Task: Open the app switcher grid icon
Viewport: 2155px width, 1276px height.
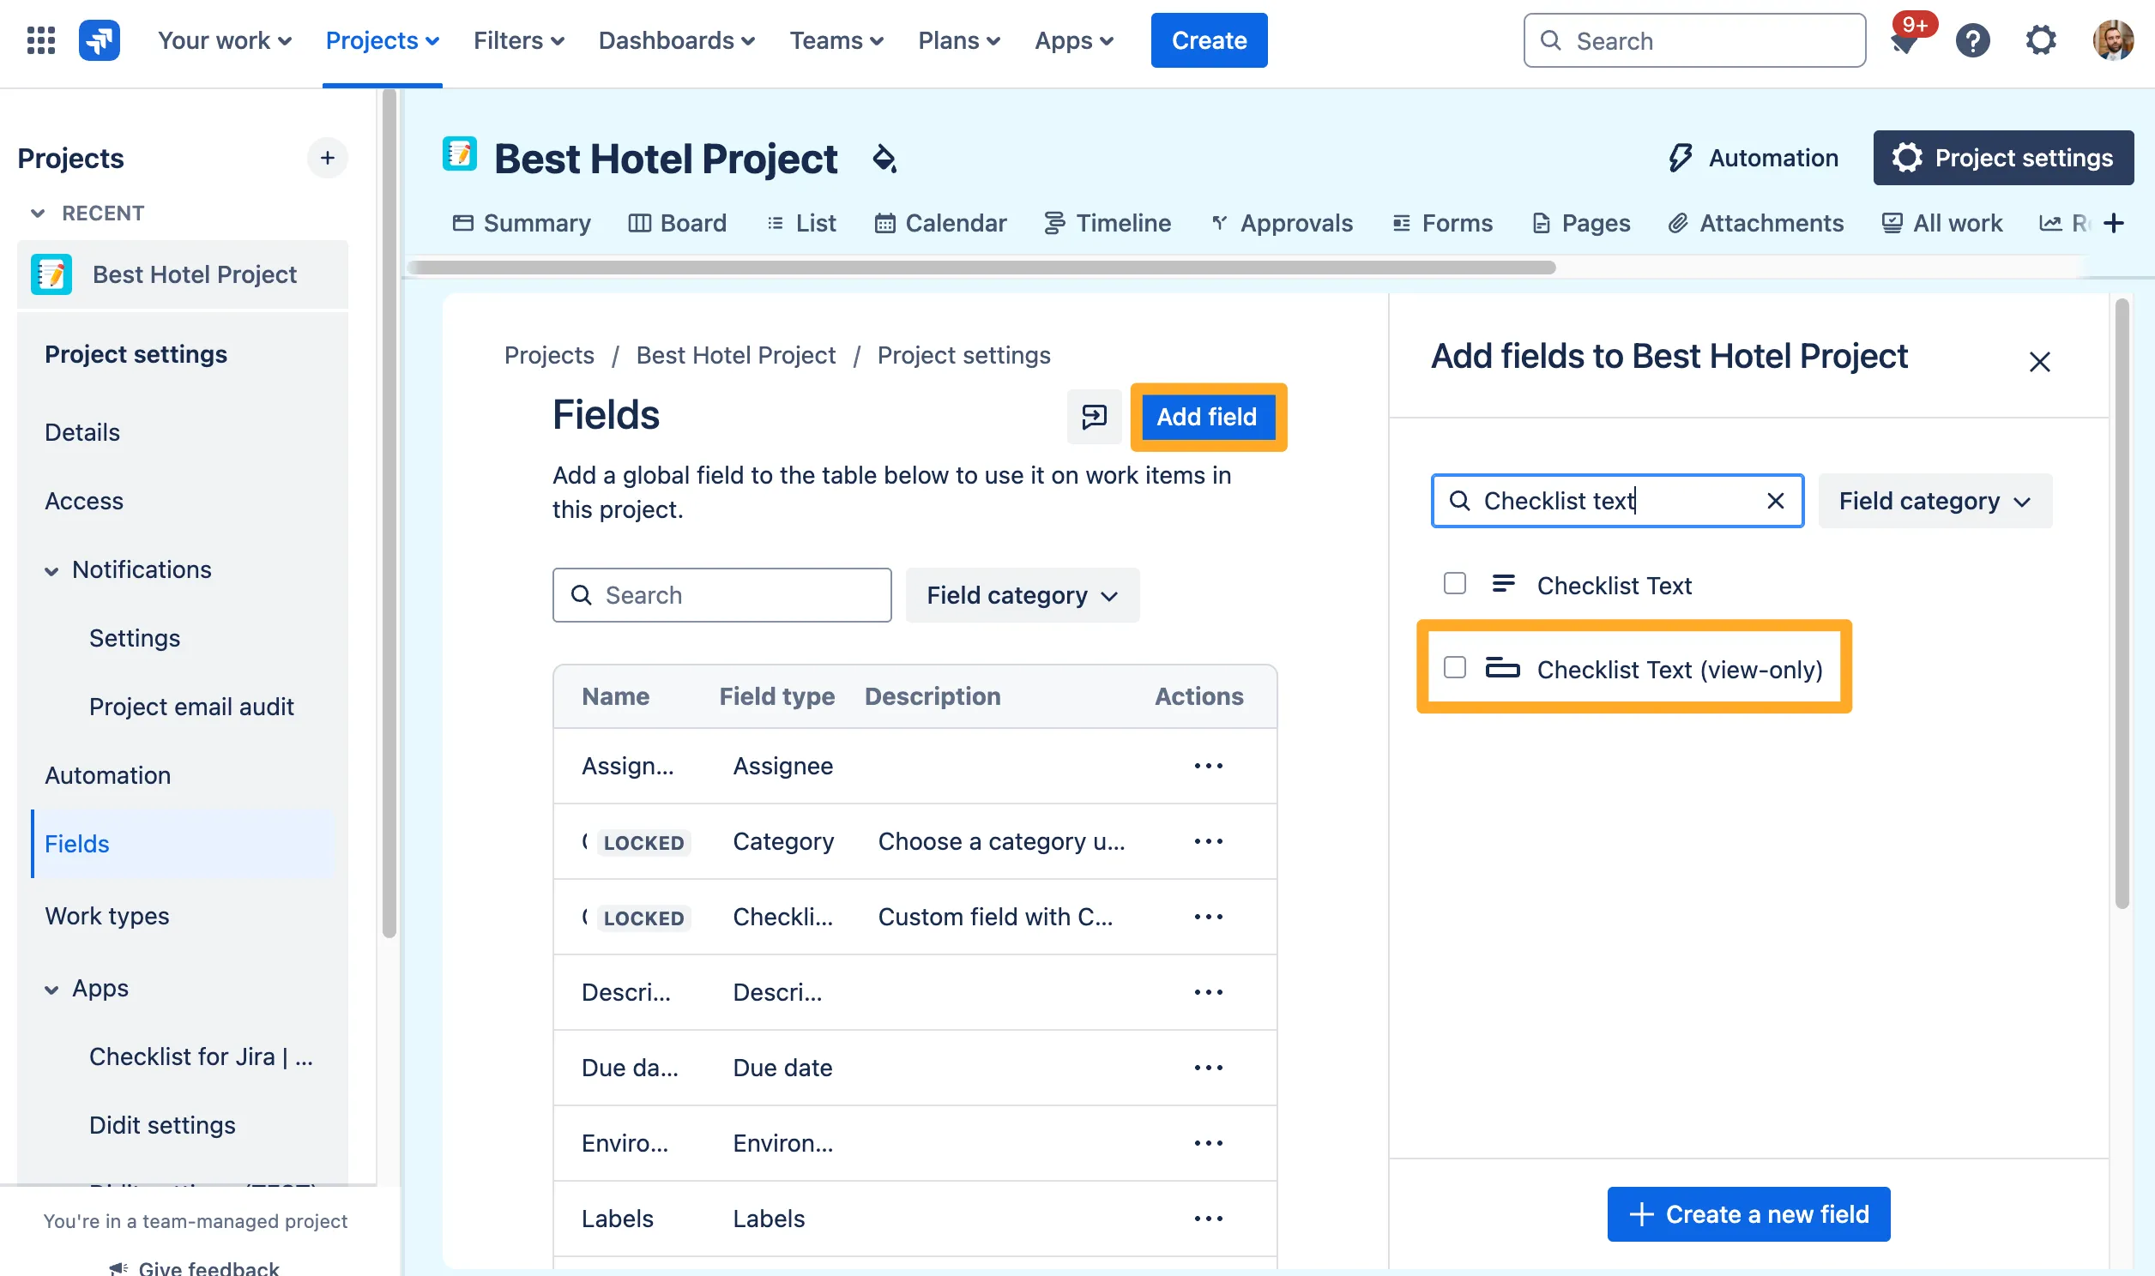Action: coord(40,40)
